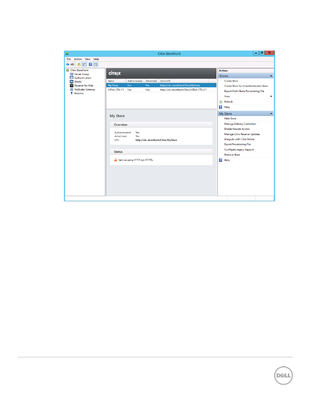
Task: Click the Citrix StoreFront title bar icon
Action: [x=67, y=54]
